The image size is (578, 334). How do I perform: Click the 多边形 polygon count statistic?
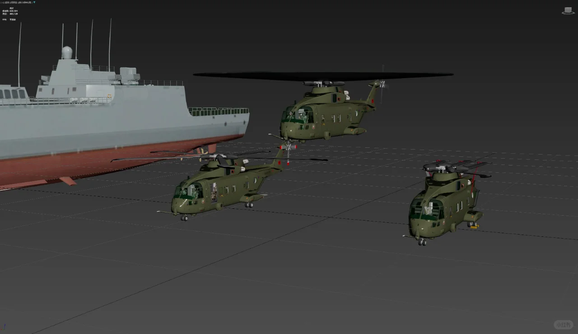(x=8, y=11)
